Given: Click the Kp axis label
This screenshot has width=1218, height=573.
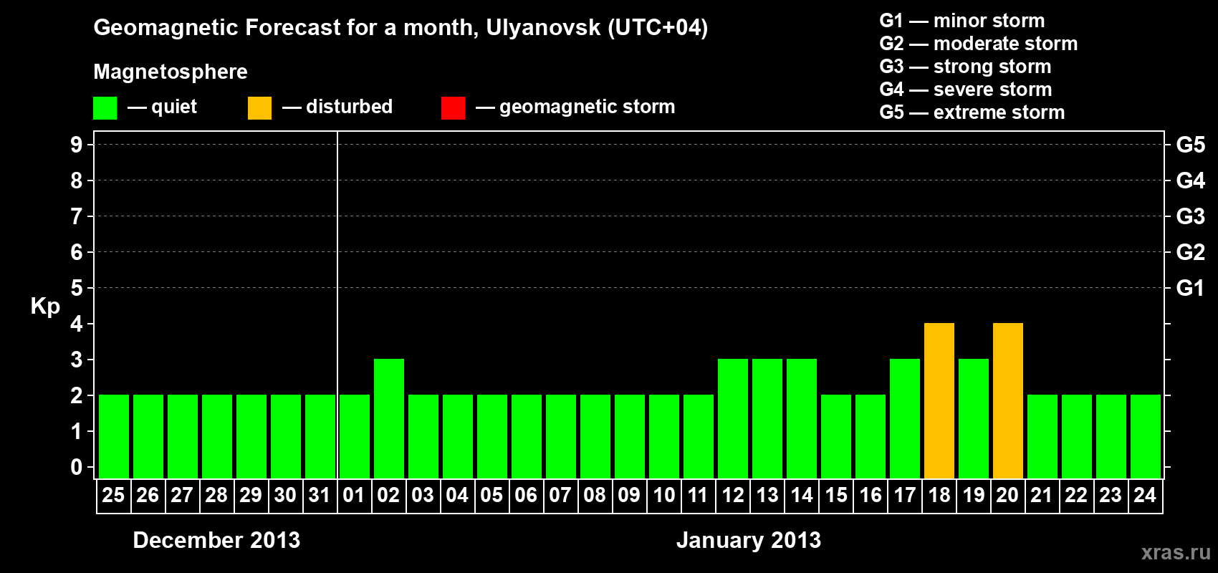Looking at the screenshot, I should click(45, 307).
